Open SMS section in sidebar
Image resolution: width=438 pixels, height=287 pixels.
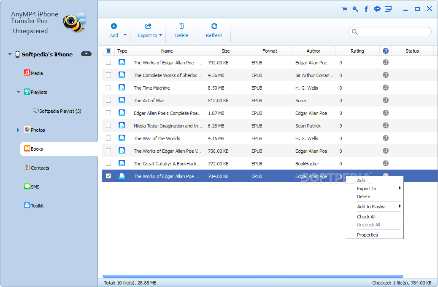32,187
